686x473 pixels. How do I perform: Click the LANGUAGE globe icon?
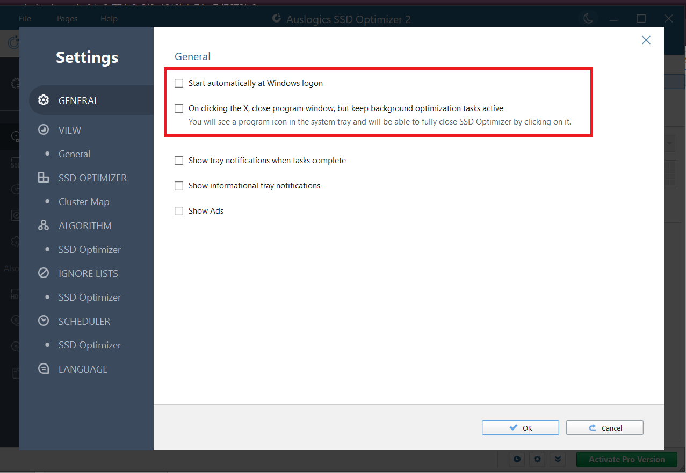pyautogui.click(x=43, y=368)
